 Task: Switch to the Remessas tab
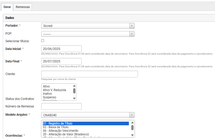[x=23, y=7]
